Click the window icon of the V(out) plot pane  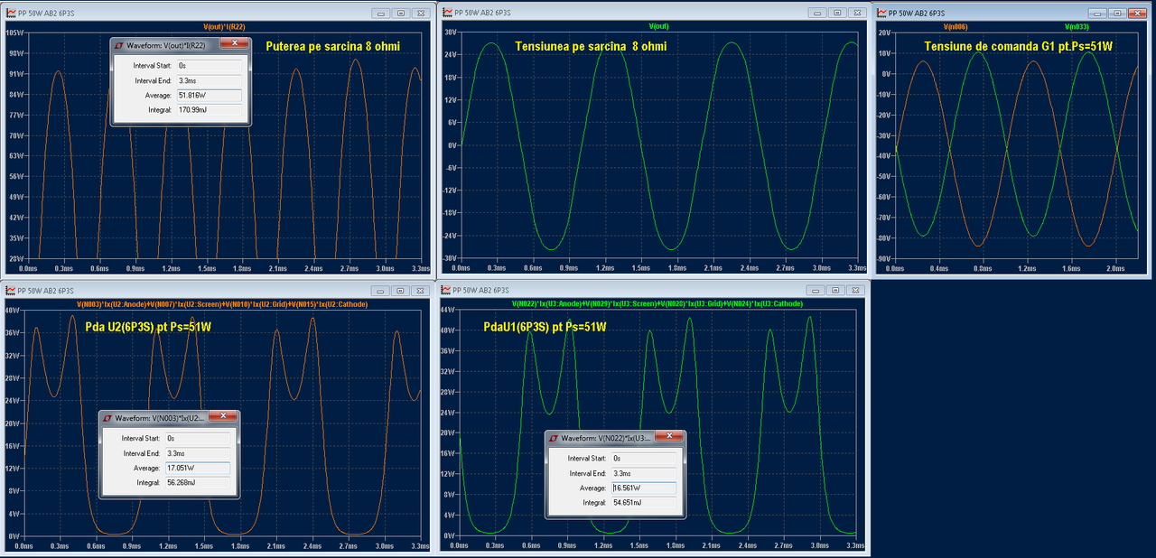(x=444, y=13)
